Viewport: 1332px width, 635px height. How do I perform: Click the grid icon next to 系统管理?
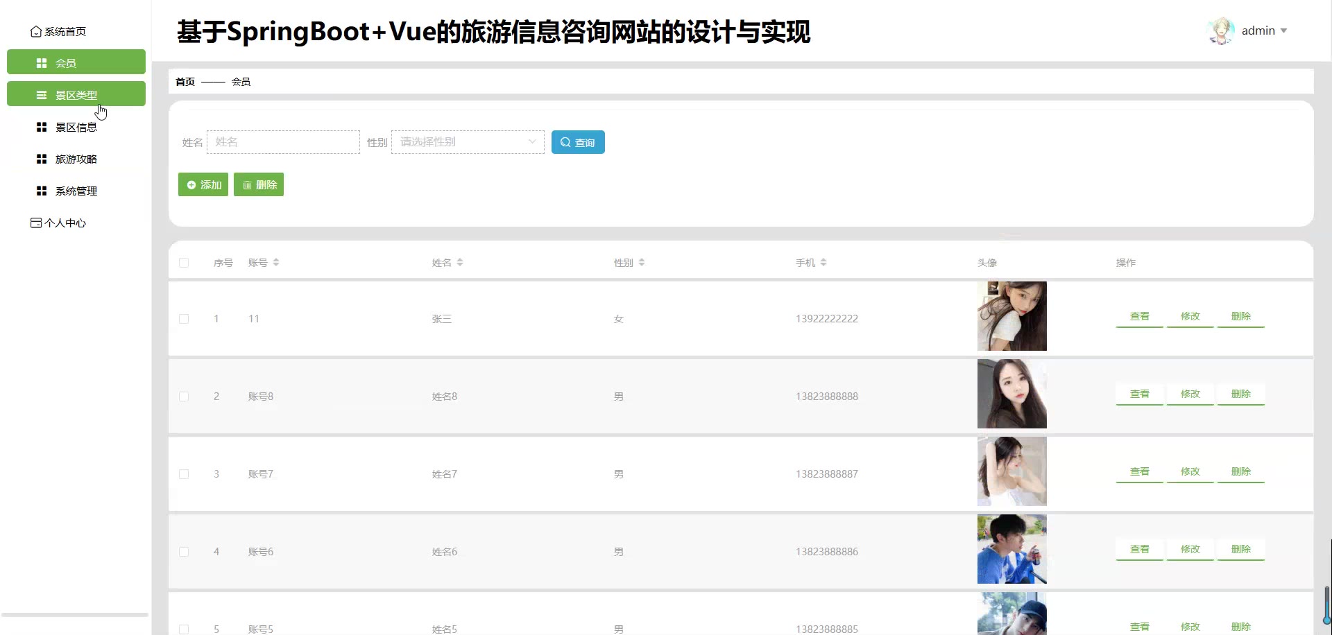point(42,191)
